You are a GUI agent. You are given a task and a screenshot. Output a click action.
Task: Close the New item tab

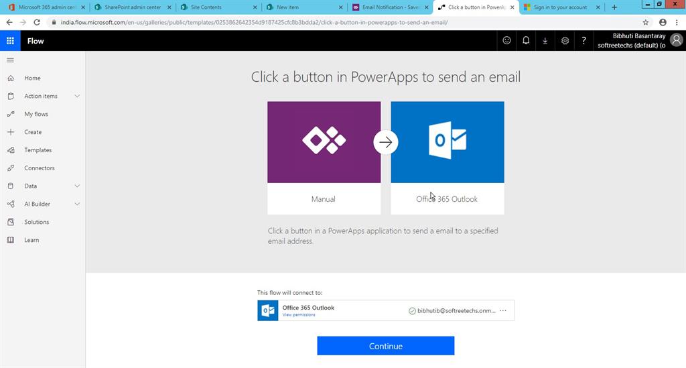pos(341,7)
